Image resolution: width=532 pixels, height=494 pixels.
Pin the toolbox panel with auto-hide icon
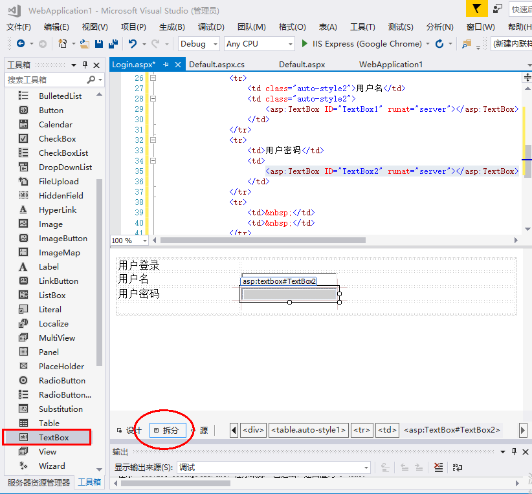tap(84, 65)
